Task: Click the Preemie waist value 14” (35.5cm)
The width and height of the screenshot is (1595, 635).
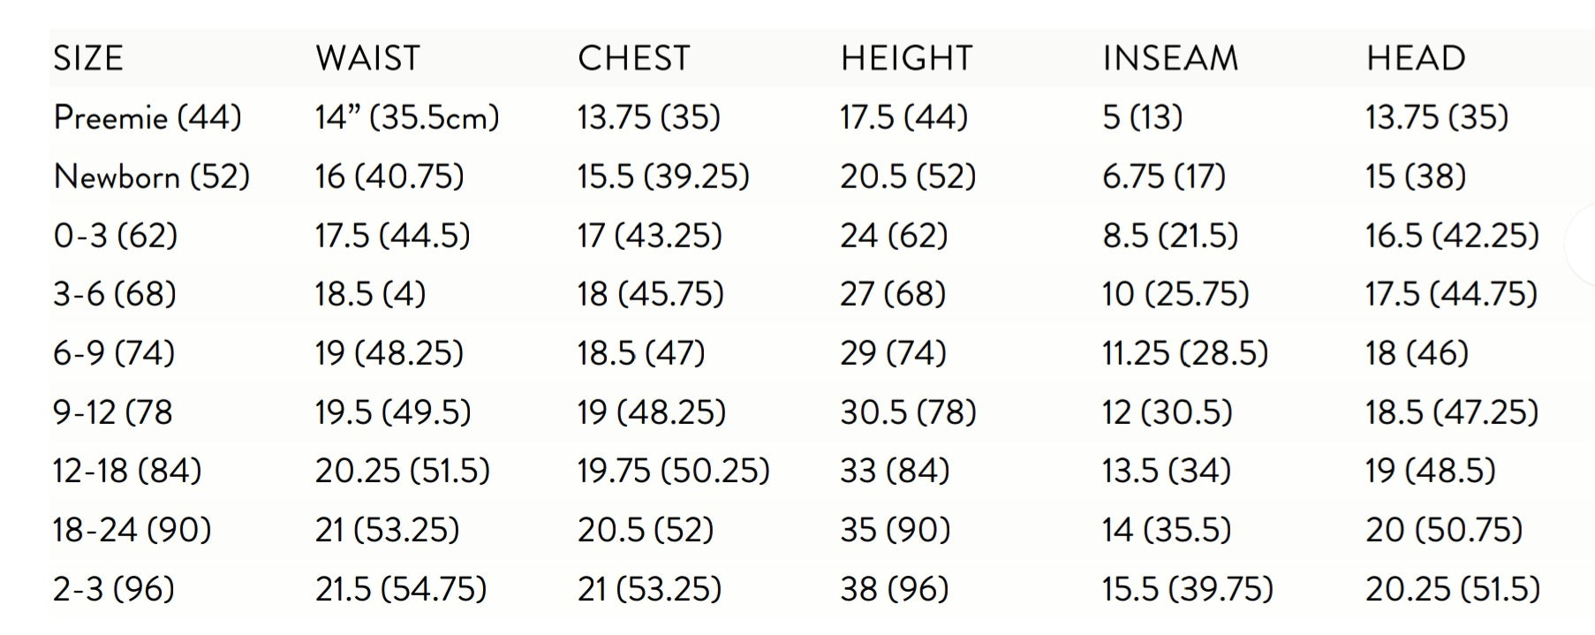Action: click(x=407, y=117)
